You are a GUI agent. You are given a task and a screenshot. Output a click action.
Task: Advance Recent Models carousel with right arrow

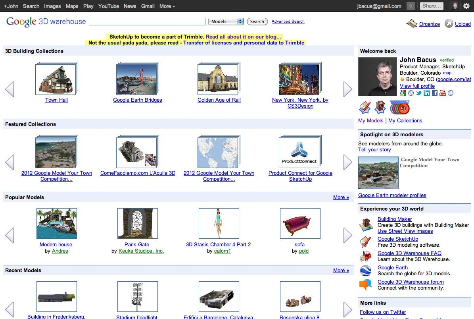coord(347,309)
